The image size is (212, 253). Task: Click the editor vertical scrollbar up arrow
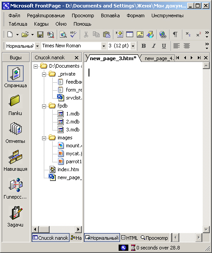(x=206, y=65)
